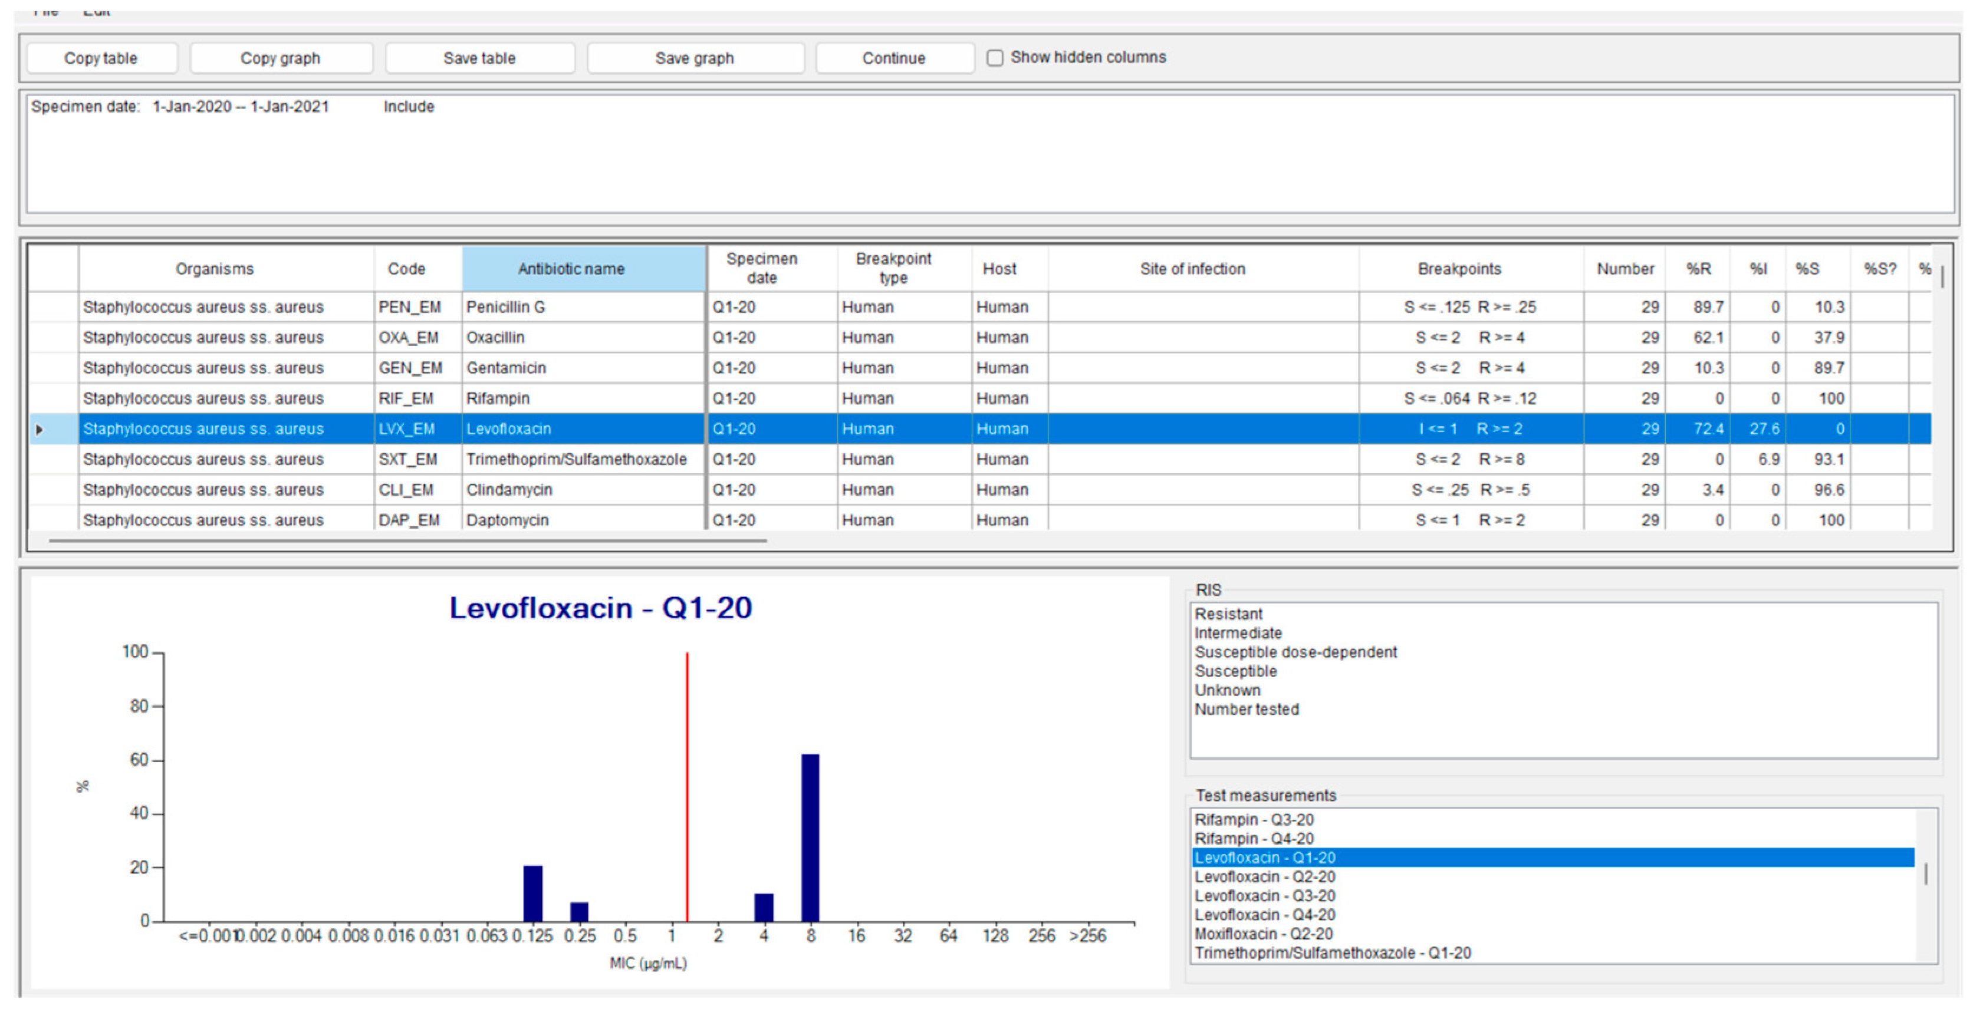Select Daptomycin row in results table

507,520
